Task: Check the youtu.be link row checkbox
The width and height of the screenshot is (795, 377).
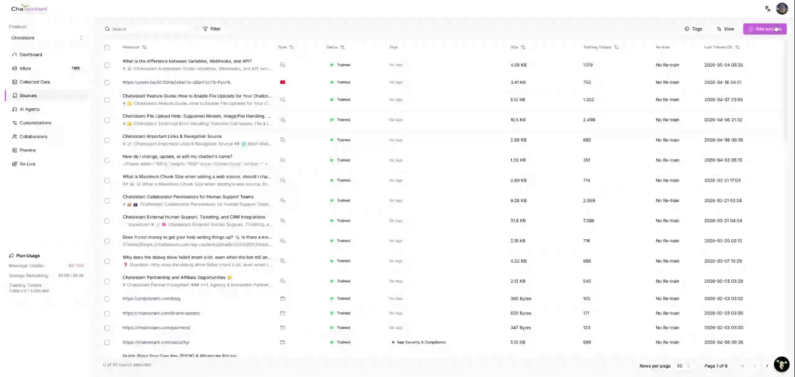Action: point(107,82)
